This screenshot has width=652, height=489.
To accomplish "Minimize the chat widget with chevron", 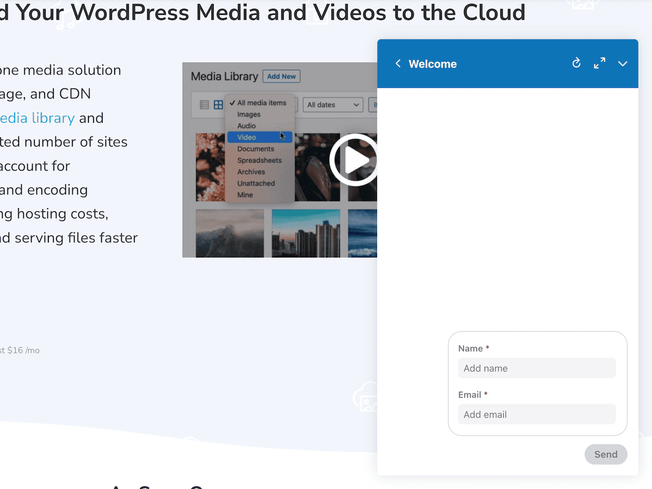I will (x=623, y=64).
